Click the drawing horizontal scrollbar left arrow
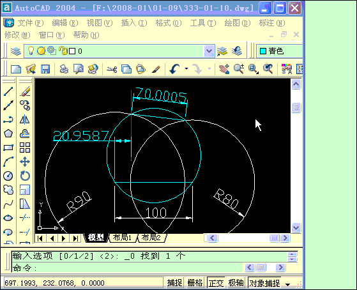Image resolution: width=357 pixels, height=290 pixels. point(213,238)
